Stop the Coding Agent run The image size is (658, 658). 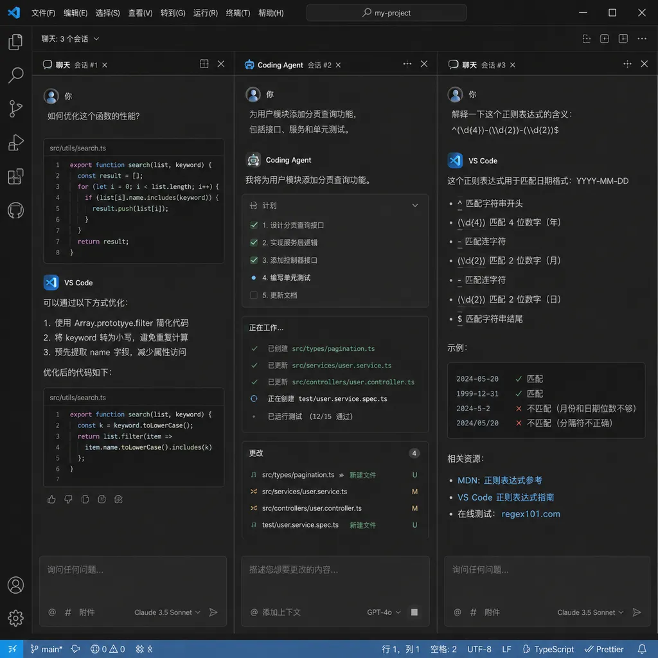tap(414, 612)
